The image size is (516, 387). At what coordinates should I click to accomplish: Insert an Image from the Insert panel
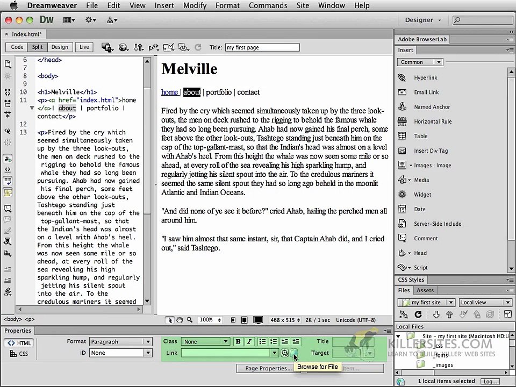(x=432, y=165)
